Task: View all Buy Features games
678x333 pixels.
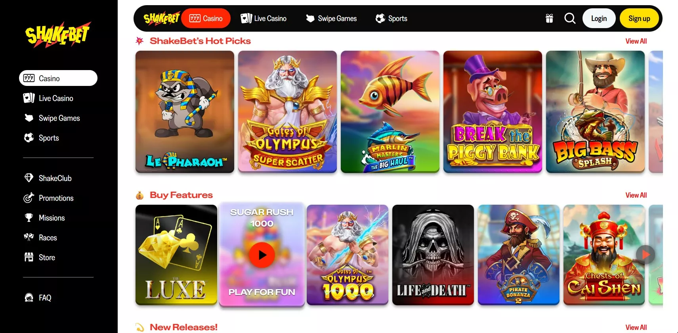Action: (636, 195)
